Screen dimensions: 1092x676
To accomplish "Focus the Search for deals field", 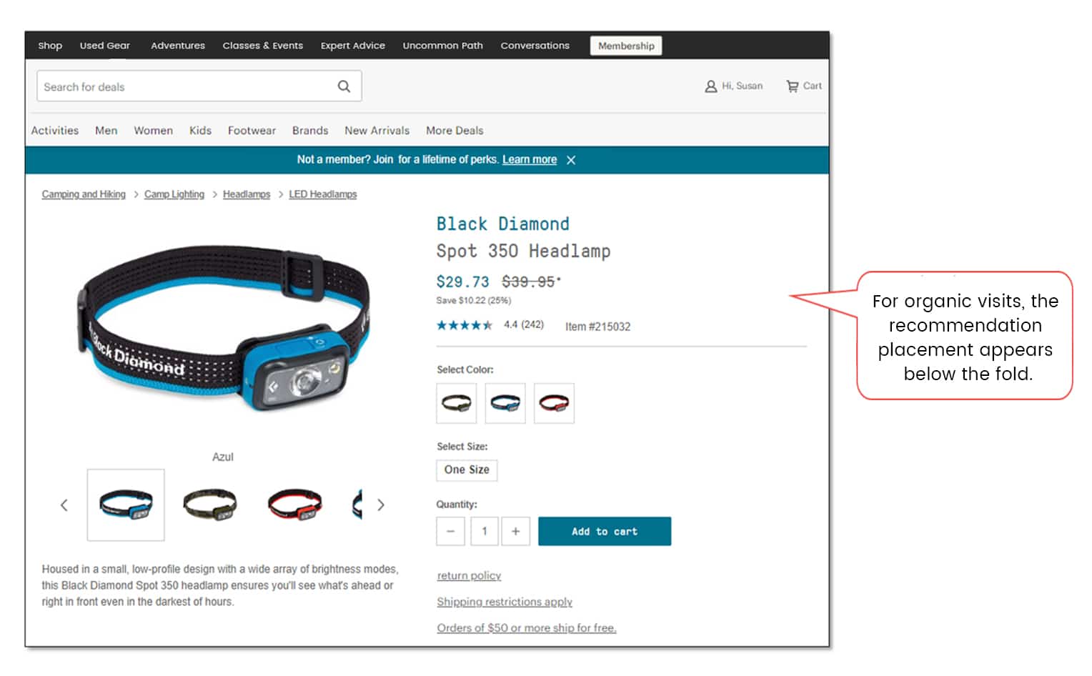I will (186, 86).
